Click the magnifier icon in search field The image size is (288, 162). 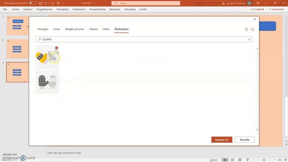[x=39, y=39]
